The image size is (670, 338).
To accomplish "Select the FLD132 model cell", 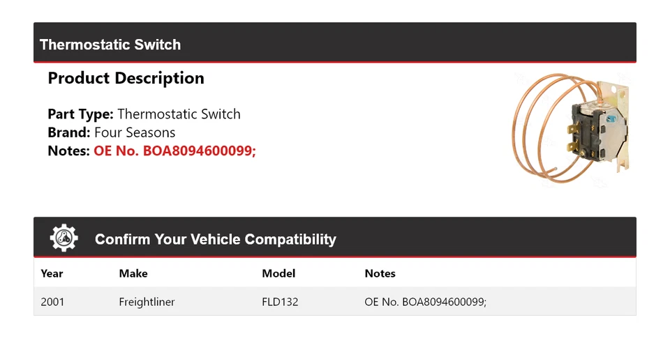I will tap(280, 302).
